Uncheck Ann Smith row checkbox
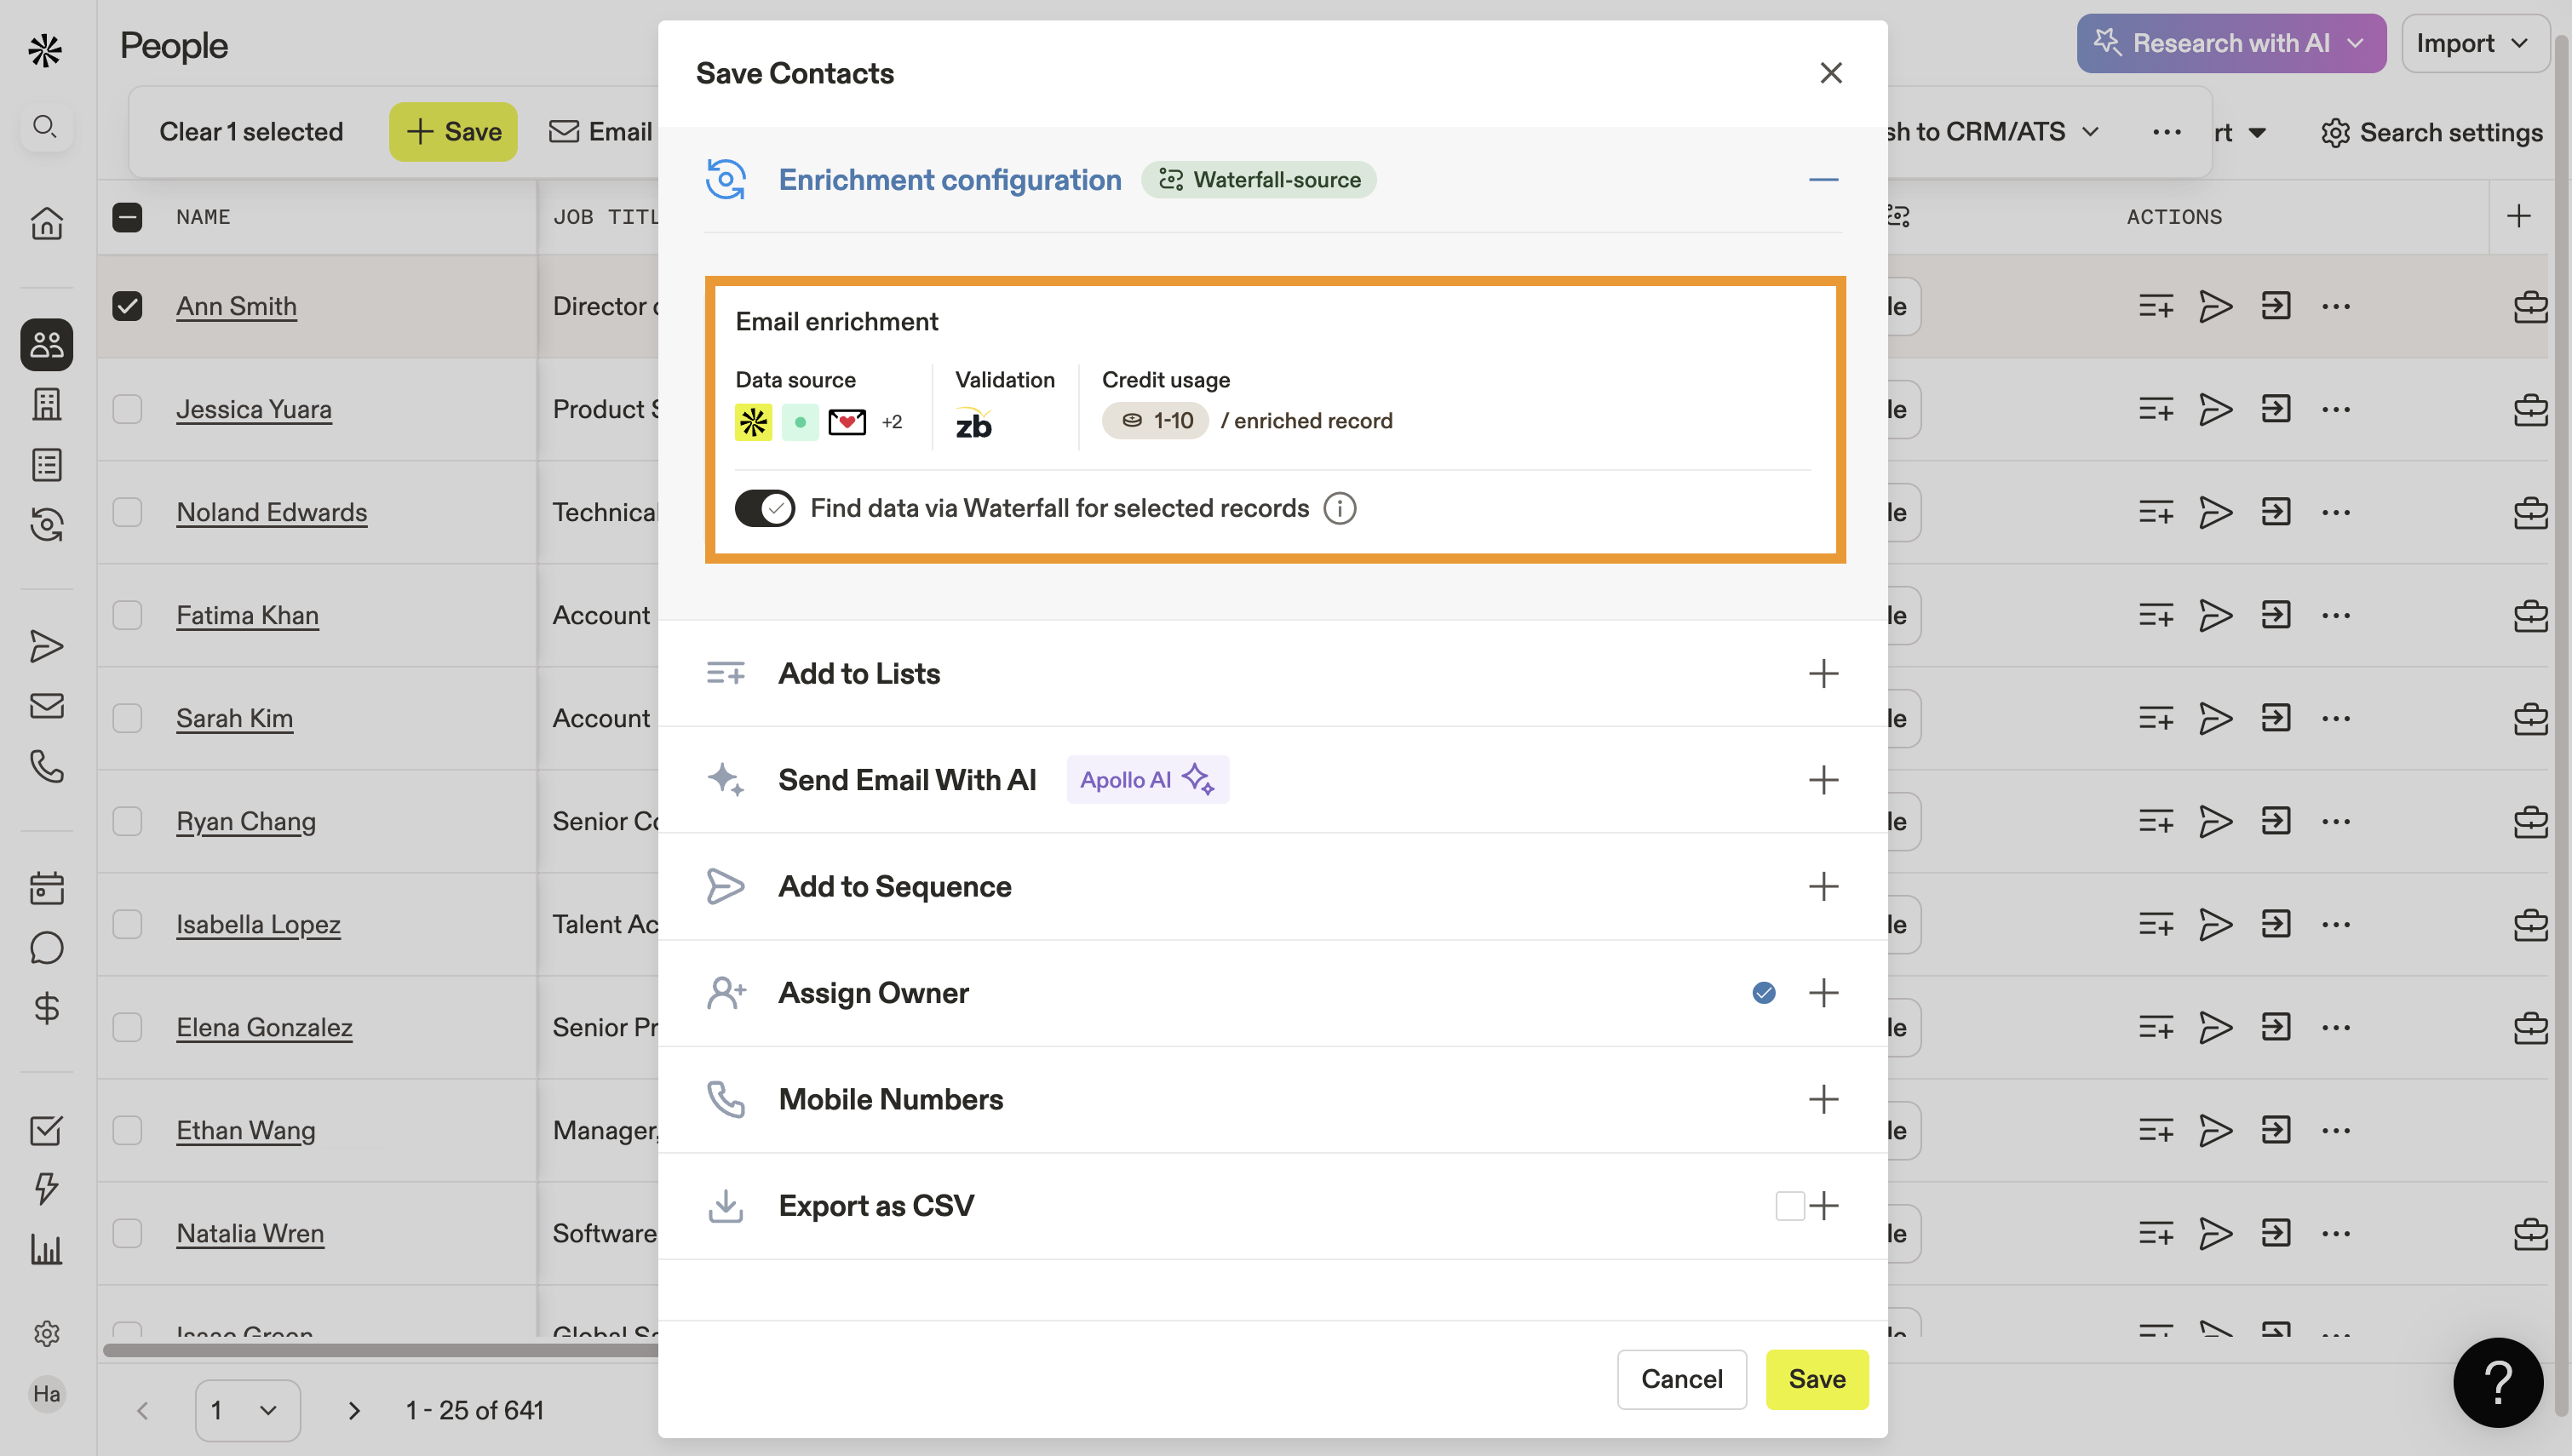The width and height of the screenshot is (2572, 1456). tap(127, 306)
